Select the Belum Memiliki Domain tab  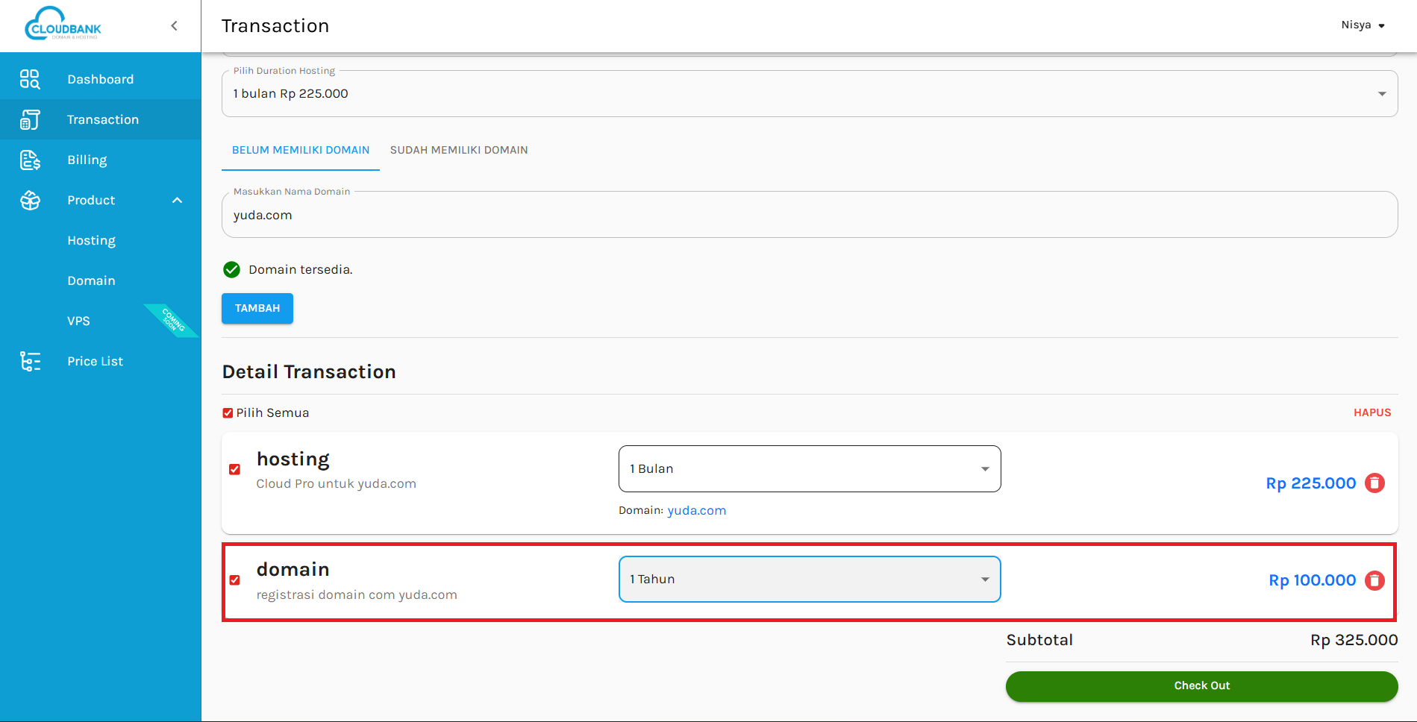(301, 150)
